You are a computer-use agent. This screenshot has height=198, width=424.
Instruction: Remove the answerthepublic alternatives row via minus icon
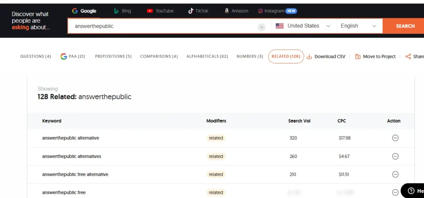pos(395,156)
